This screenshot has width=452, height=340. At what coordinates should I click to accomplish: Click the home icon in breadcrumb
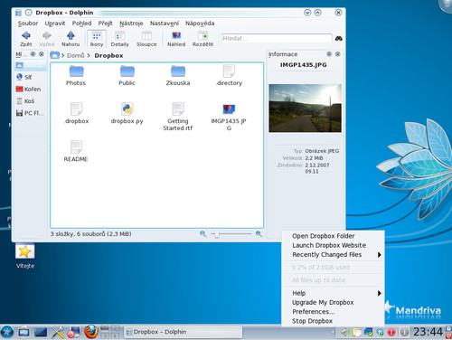54,55
